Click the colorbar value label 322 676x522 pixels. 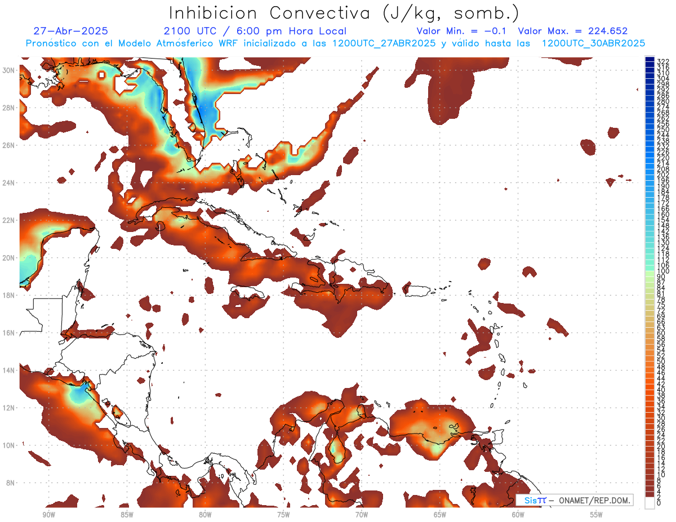pos(662,61)
